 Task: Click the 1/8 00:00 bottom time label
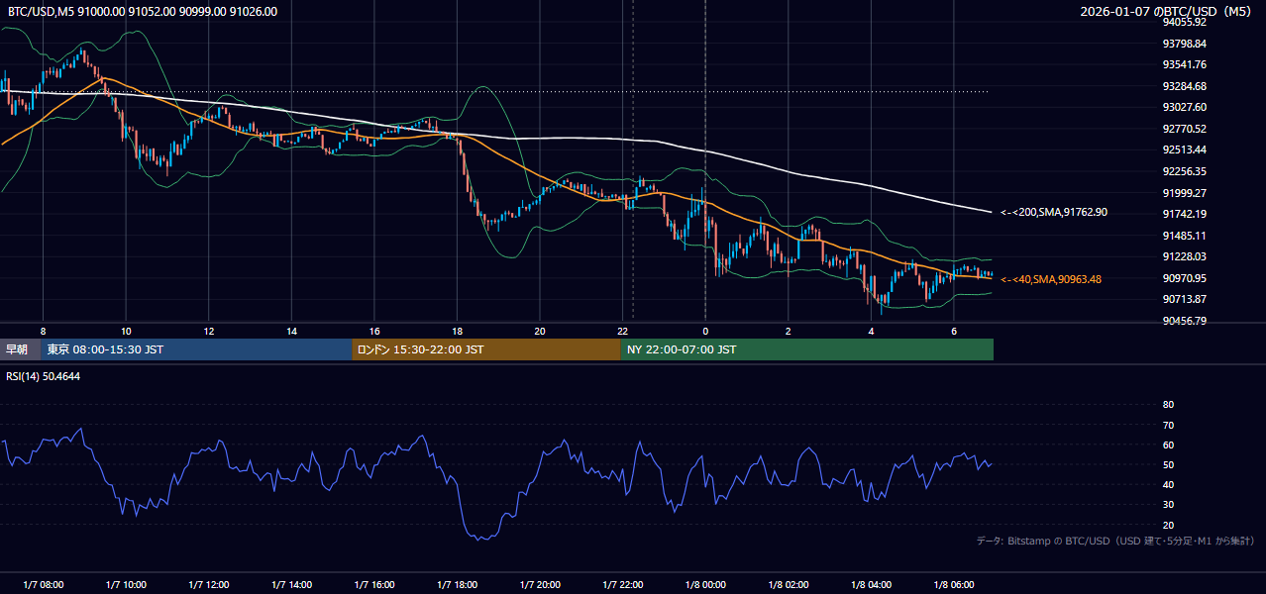pyautogui.click(x=705, y=585)
